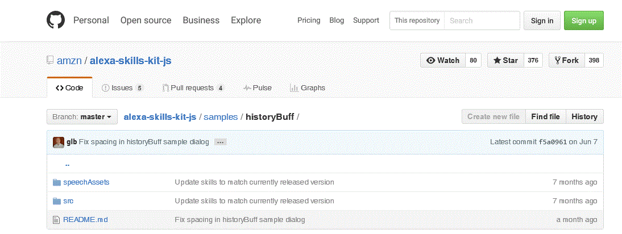Viewport: 622px width, 234px height.
Task: Click the Star button
Action: (506, 60)
